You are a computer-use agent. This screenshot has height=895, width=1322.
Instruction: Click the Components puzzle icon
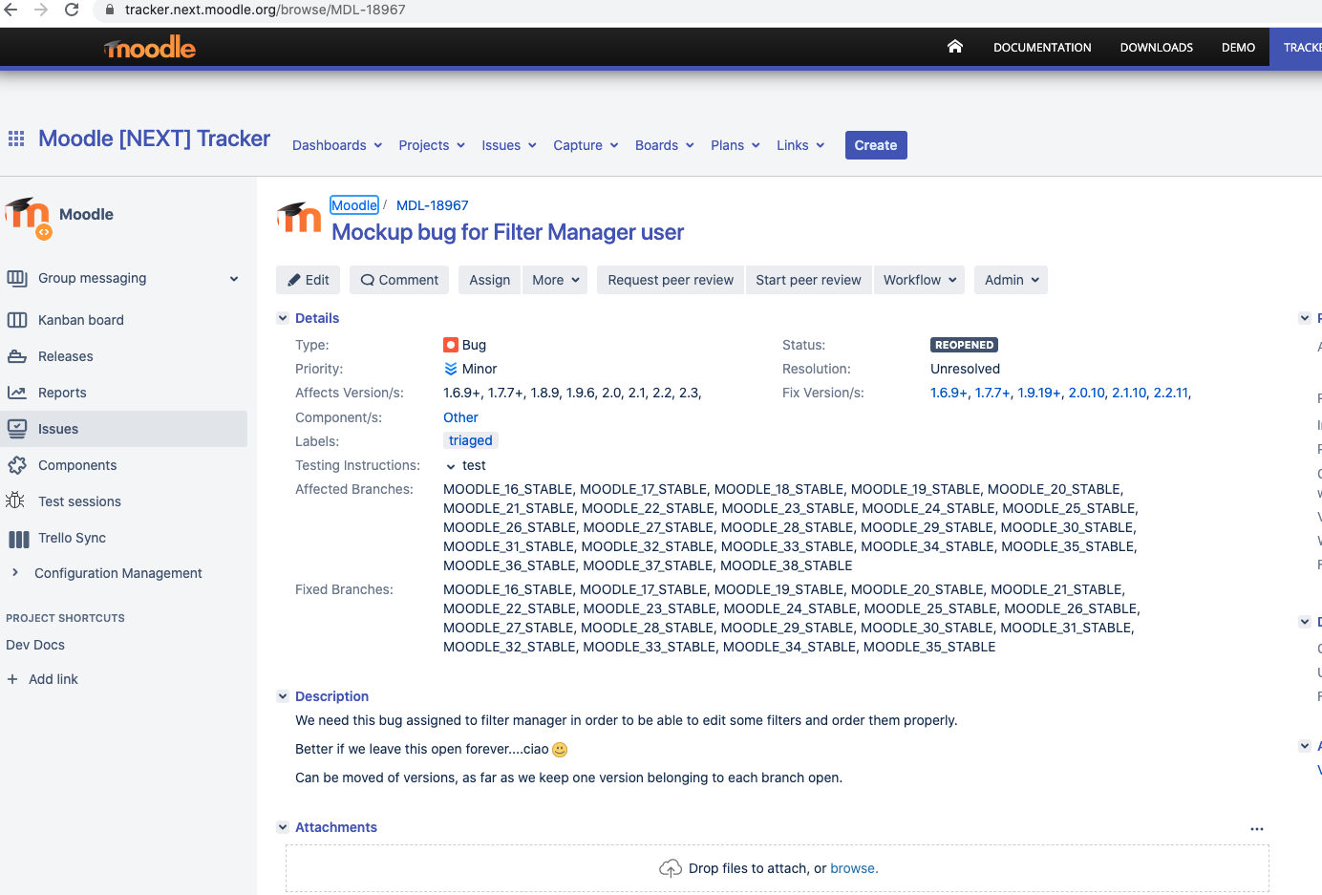[x=17, y=465]
